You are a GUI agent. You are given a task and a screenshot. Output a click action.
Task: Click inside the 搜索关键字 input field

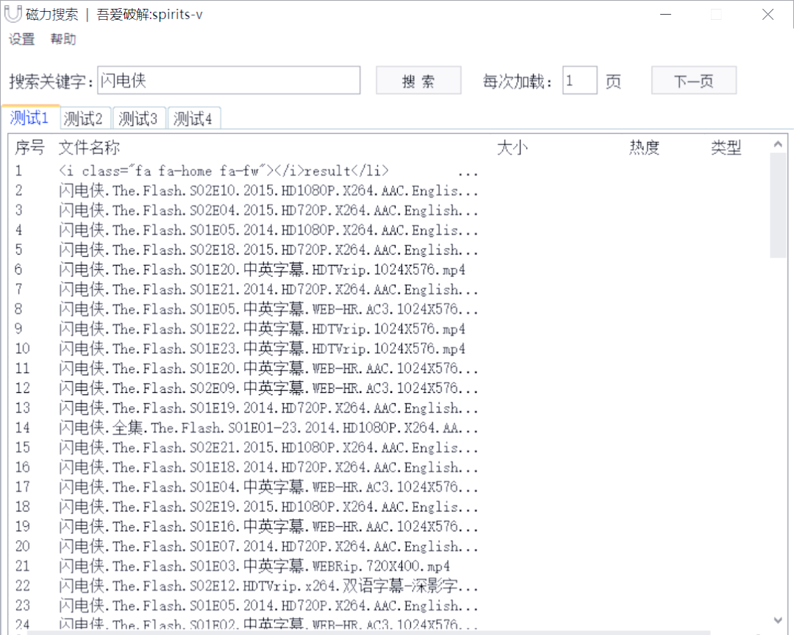(x=228, y=80)
